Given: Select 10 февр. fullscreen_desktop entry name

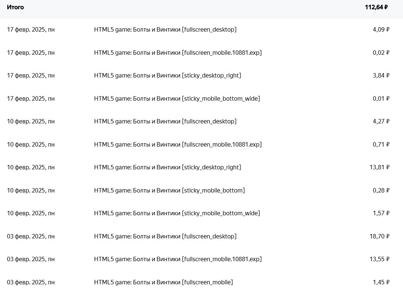Looking at the screenshot, I should (165, 121).
